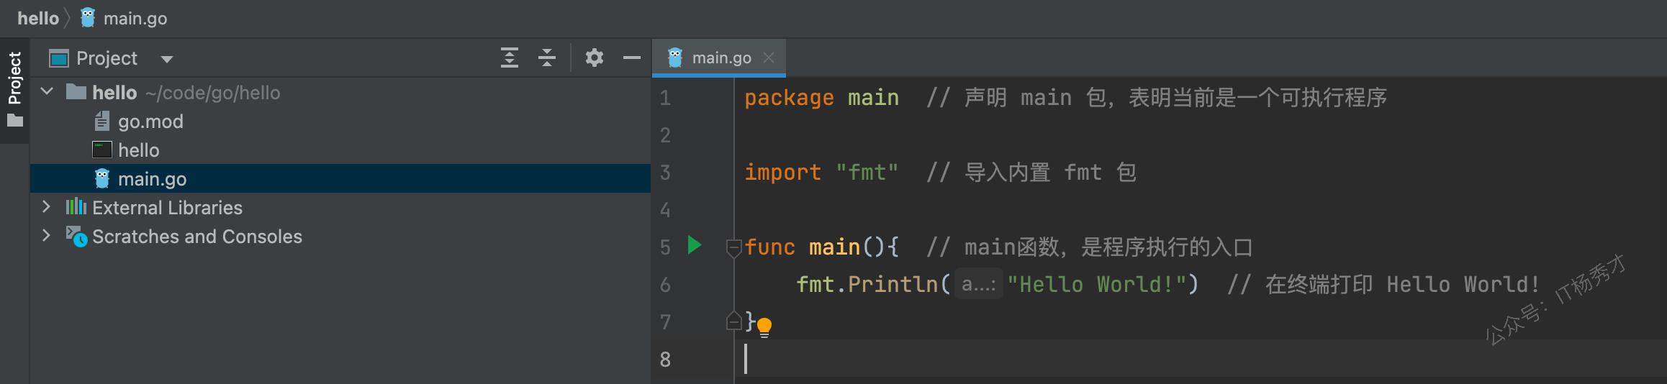
Task: Hide the Project tool window
Action: click(x=632, y=58)
